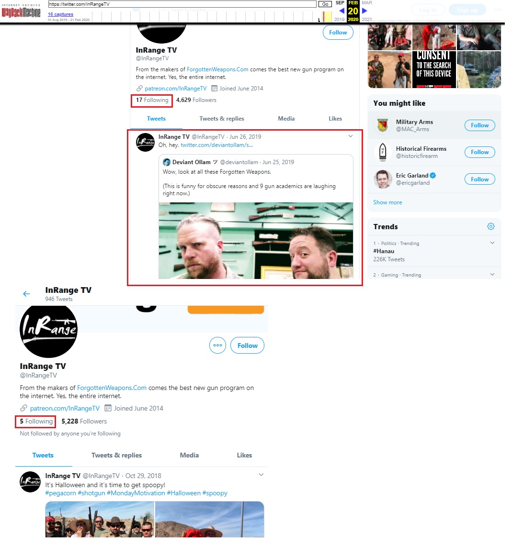
Task: Expand the Halloween tweet options chevron
Action: 261,475
